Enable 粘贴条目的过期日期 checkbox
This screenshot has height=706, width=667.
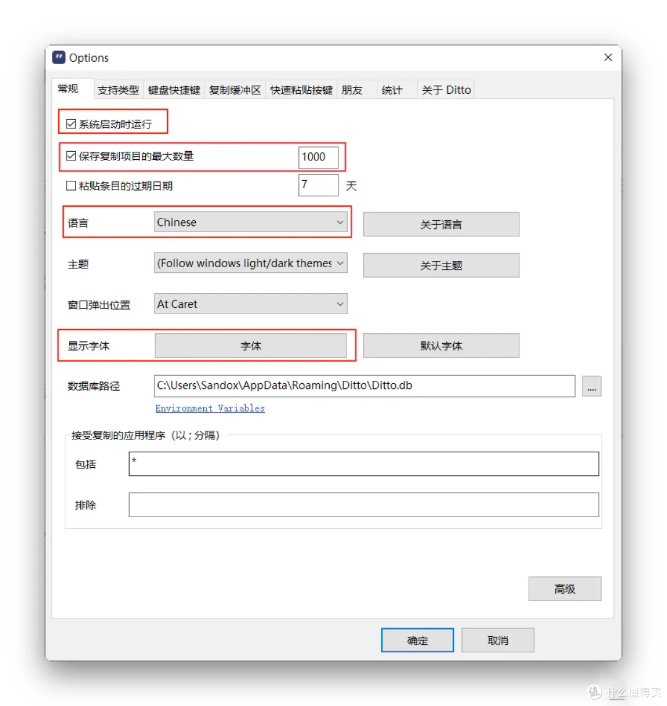(71, 186)
